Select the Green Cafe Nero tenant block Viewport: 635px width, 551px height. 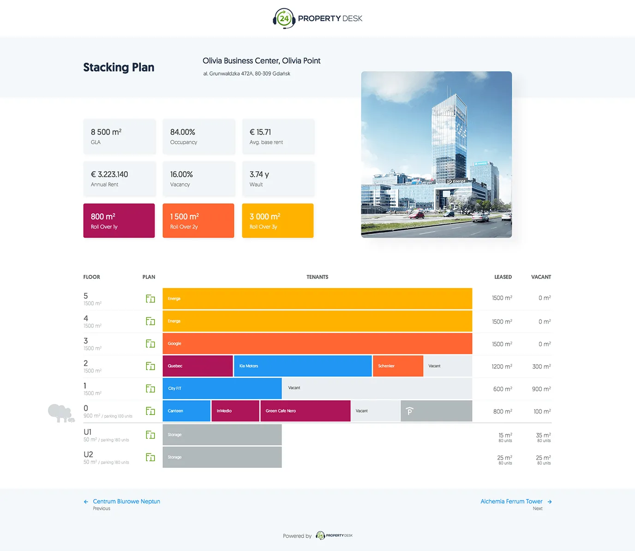coord(306,411)
